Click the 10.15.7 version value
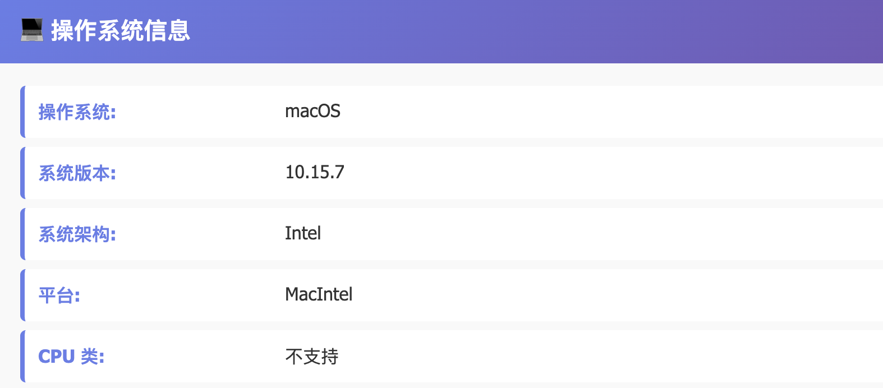 coord(315,172)
